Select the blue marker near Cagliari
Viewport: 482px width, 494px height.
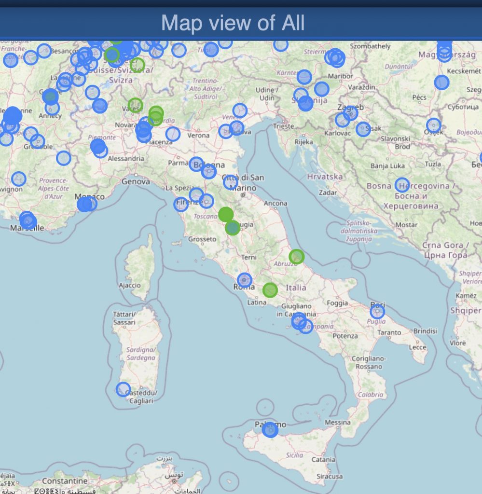coord(124,389)
